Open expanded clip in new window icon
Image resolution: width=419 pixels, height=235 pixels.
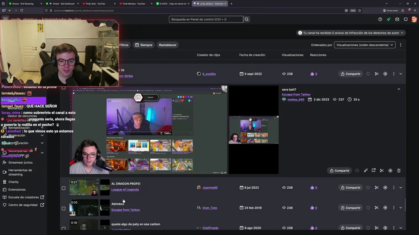[x=373, y=170]
